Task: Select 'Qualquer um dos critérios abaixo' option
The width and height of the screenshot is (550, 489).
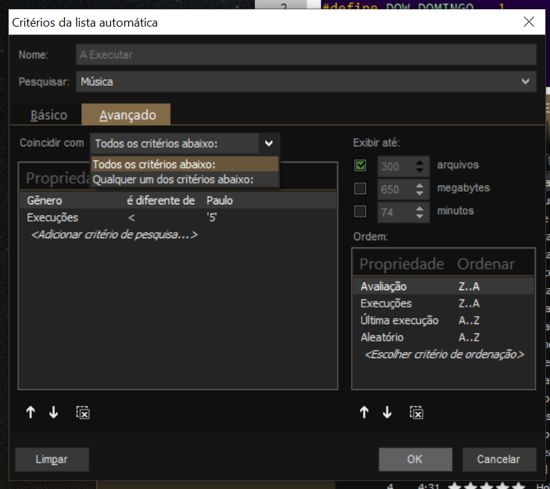Action: tap(173, 179)
